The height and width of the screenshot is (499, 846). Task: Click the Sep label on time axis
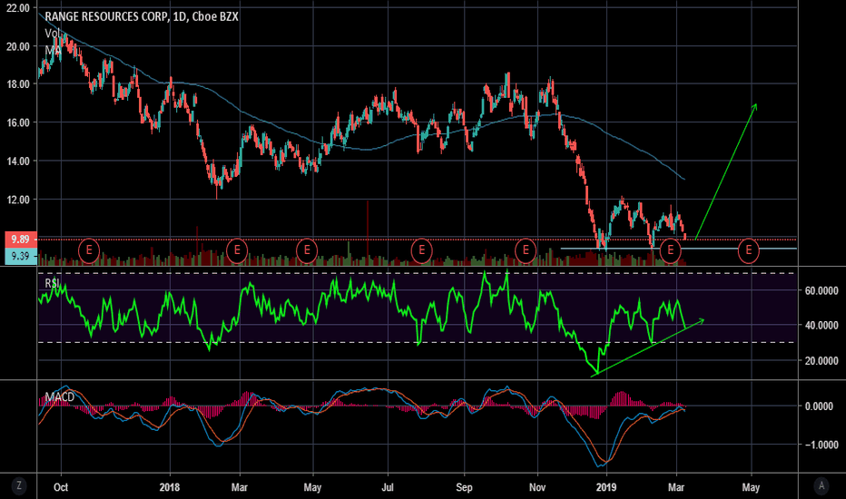tap(464, 487)
